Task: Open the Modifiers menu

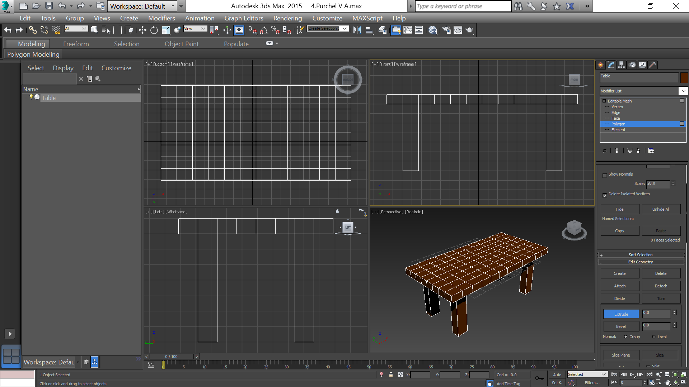Action: coord(161,18)
